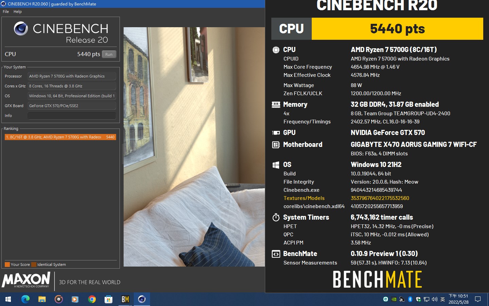Click the 6,743,162 timer calls text
The width and height of the screenshot is (489, 306).
coord(382,217)
